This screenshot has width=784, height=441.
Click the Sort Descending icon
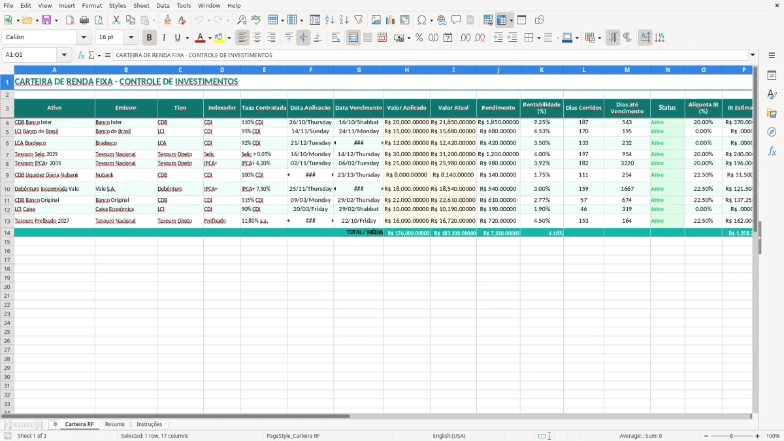click(344, 20)
